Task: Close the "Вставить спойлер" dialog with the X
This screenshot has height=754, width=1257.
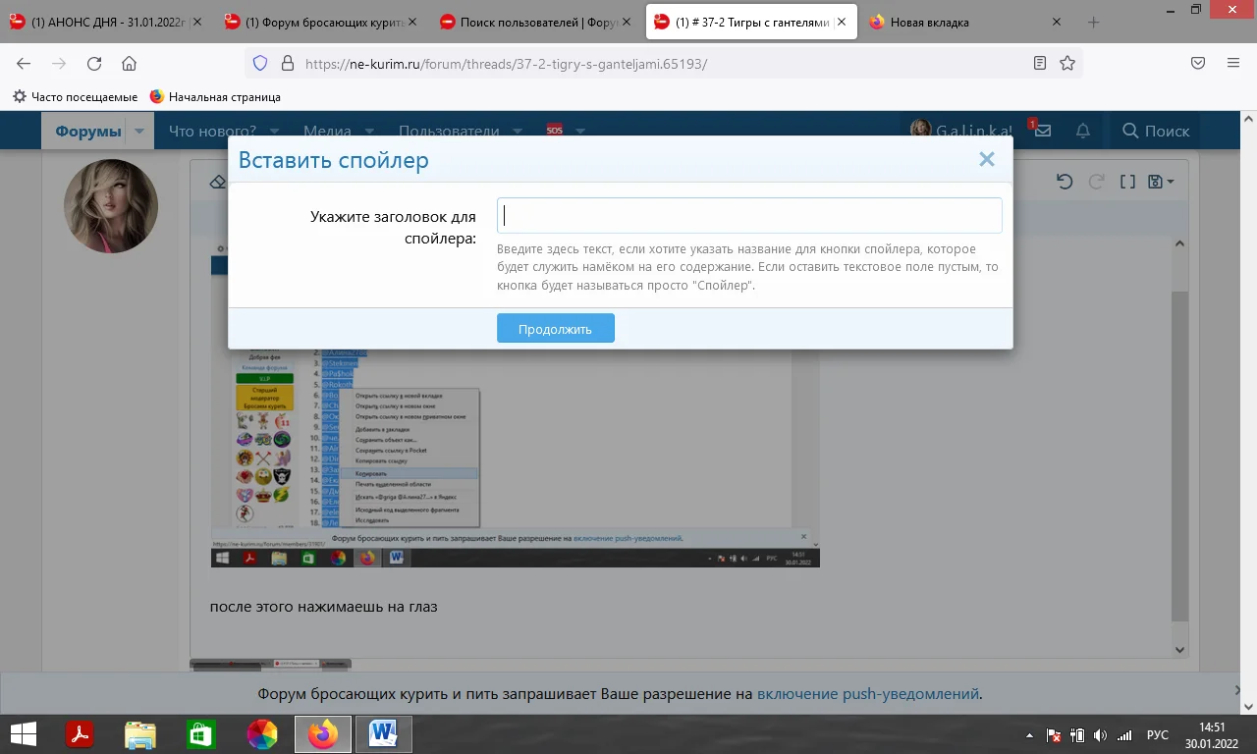Action: (987, 158)
